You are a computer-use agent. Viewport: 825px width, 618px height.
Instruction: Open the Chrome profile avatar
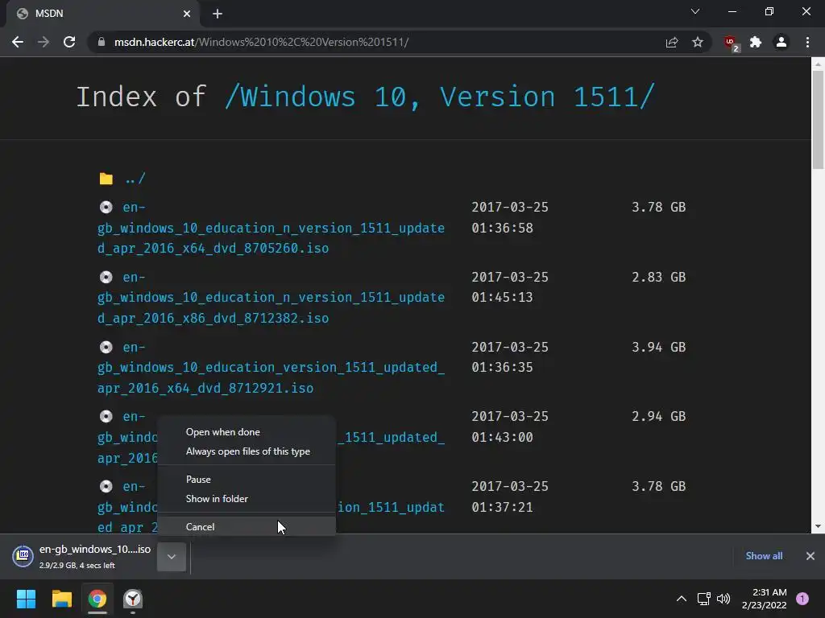(x=781, y=42)
